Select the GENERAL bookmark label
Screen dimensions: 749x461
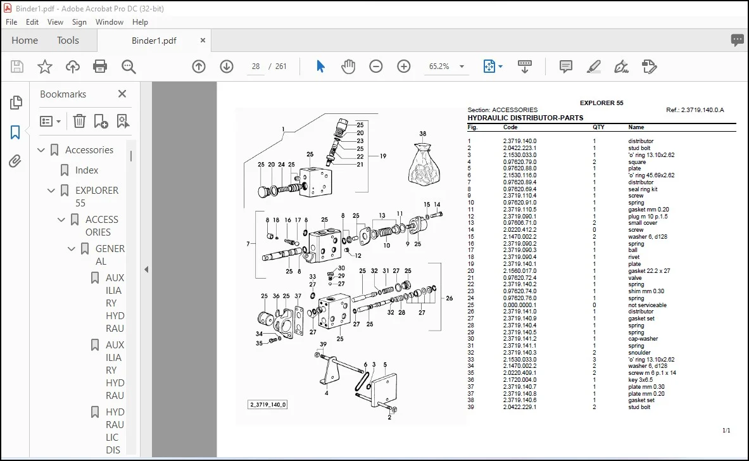[110, 255]
